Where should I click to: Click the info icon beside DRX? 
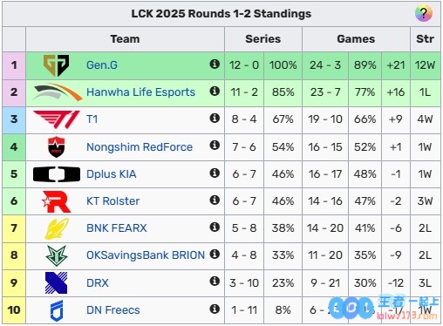pos(215,281)
